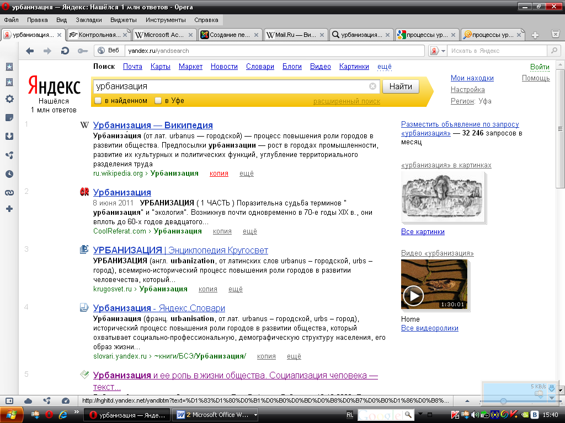Close the Microsoft Ac... tab
The height and width of the screenshot is (423, 565).
(190, 35)
